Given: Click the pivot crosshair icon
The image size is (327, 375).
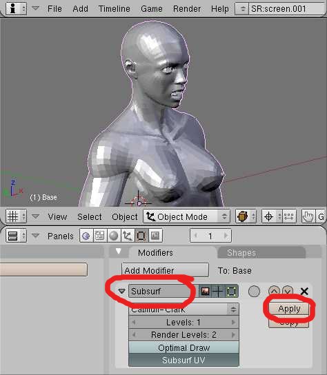Looking at the screenshot, I should [268, 216].
